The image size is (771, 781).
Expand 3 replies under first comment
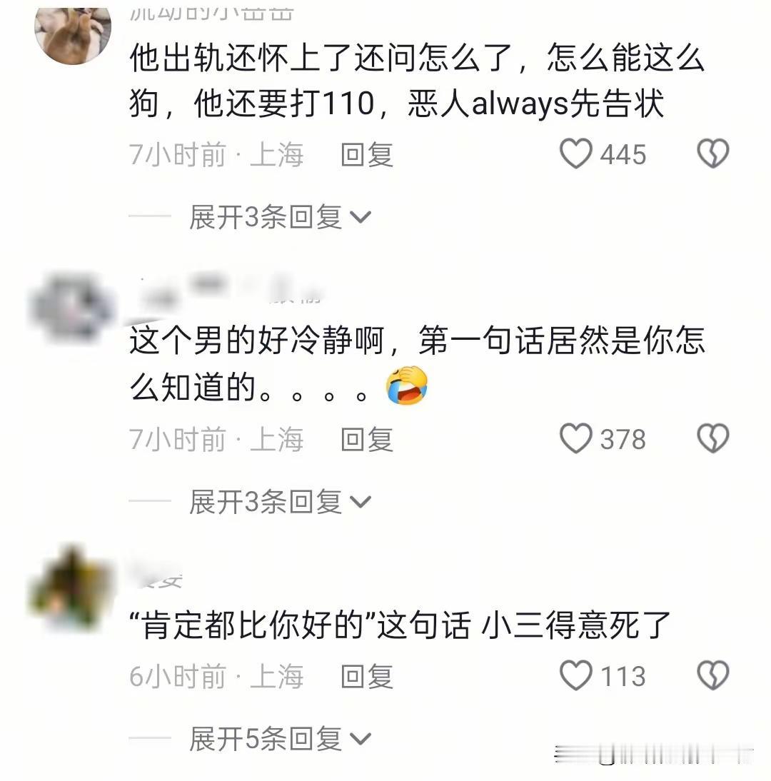pos(280,217)
